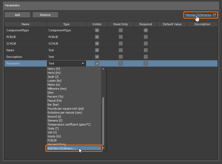Enable Required checkbox for Parameter row
The height and width of the screenshot is (164, 222).
coord(146,63)
